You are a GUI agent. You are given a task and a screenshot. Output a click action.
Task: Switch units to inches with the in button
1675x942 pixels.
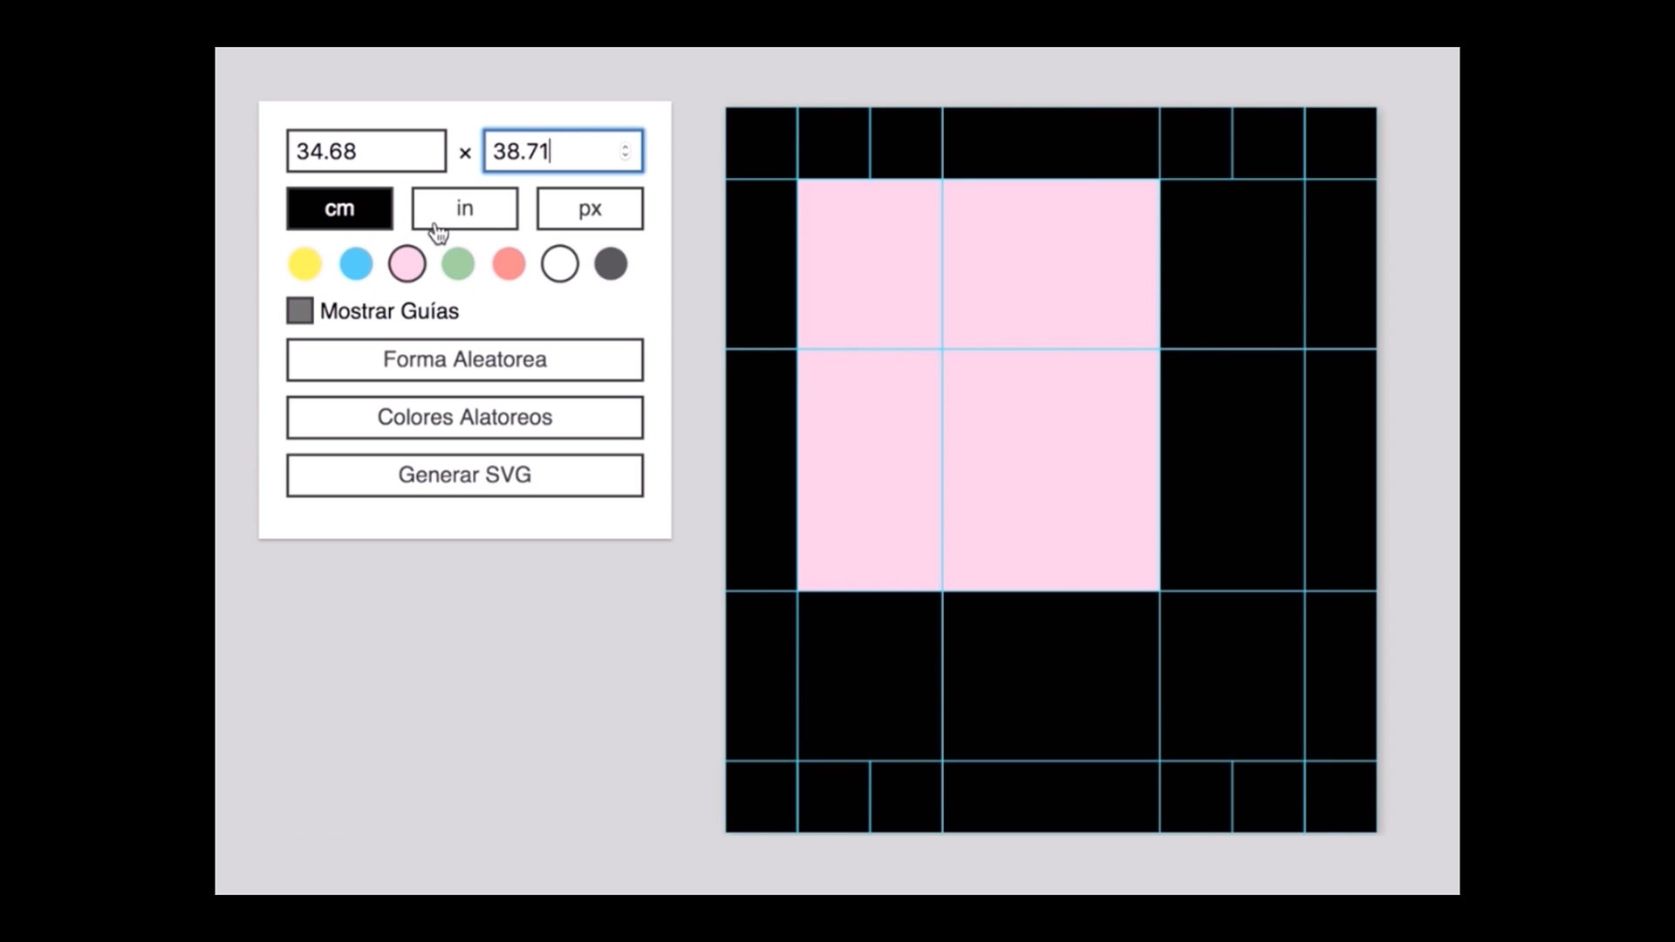pos(465,208)
